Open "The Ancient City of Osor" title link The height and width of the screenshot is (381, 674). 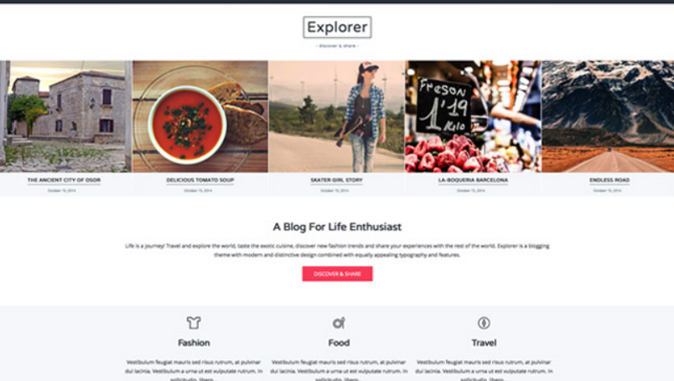(x=64, y=180)
